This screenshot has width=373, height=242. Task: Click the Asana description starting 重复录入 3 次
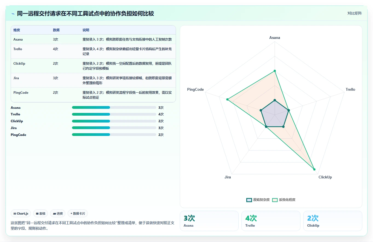pos(127,39)
